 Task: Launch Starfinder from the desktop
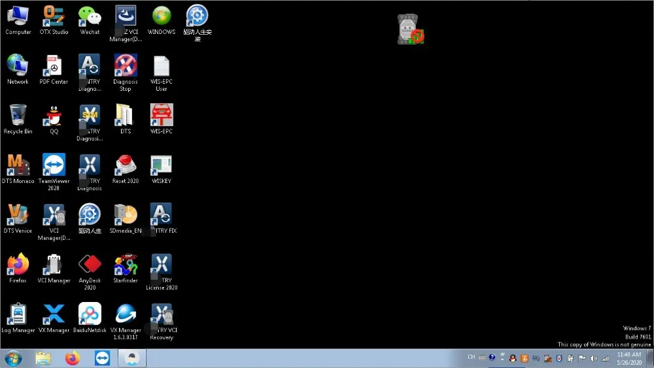coord(126,265)
